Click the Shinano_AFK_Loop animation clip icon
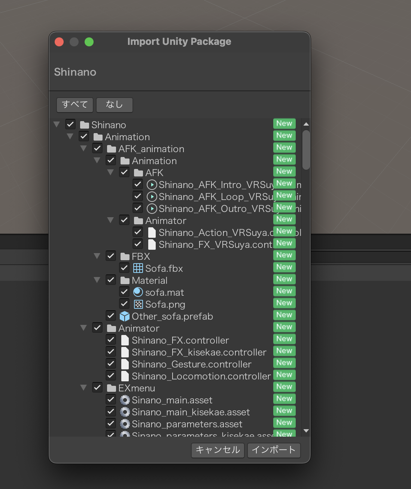The height and width of the screenshot is (489, 411). click(152, 196)
